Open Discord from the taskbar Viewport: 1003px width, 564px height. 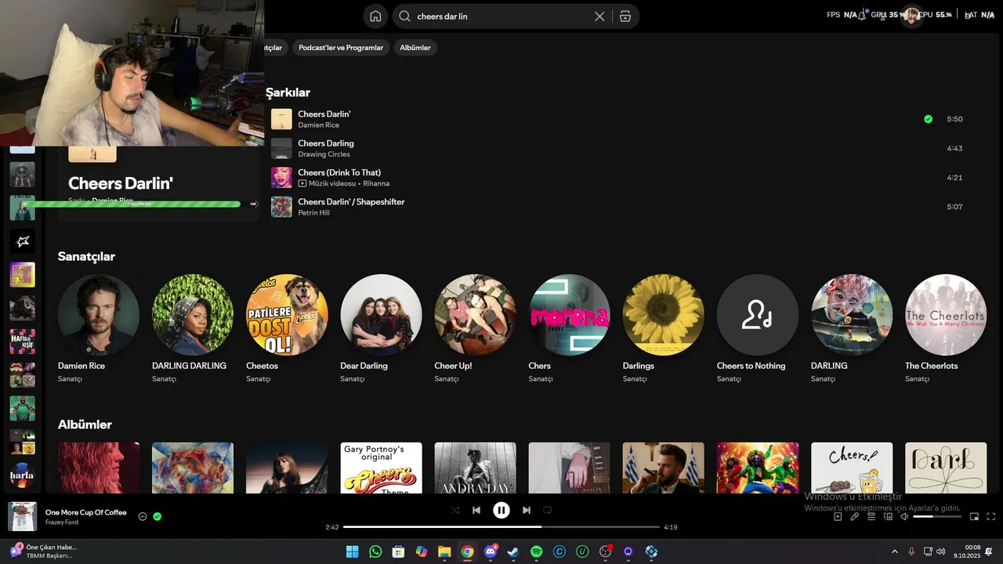point(491,551)
